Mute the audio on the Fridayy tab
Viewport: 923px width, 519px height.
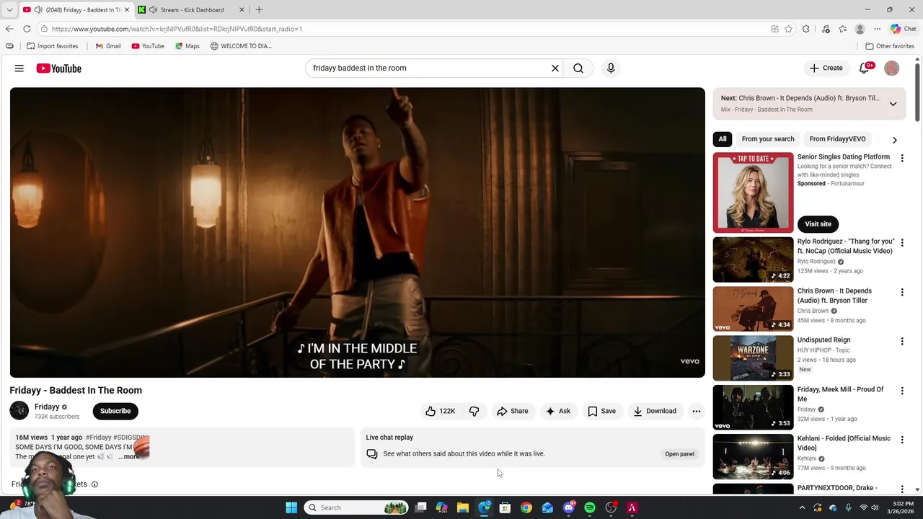coord(38,10)
